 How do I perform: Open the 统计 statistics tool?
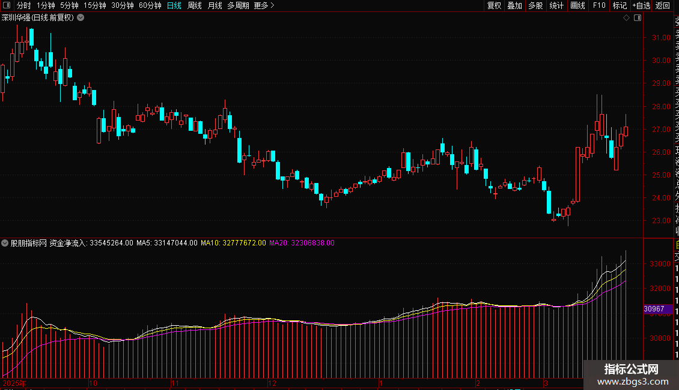pyautogui.click(x=556, y=5)
